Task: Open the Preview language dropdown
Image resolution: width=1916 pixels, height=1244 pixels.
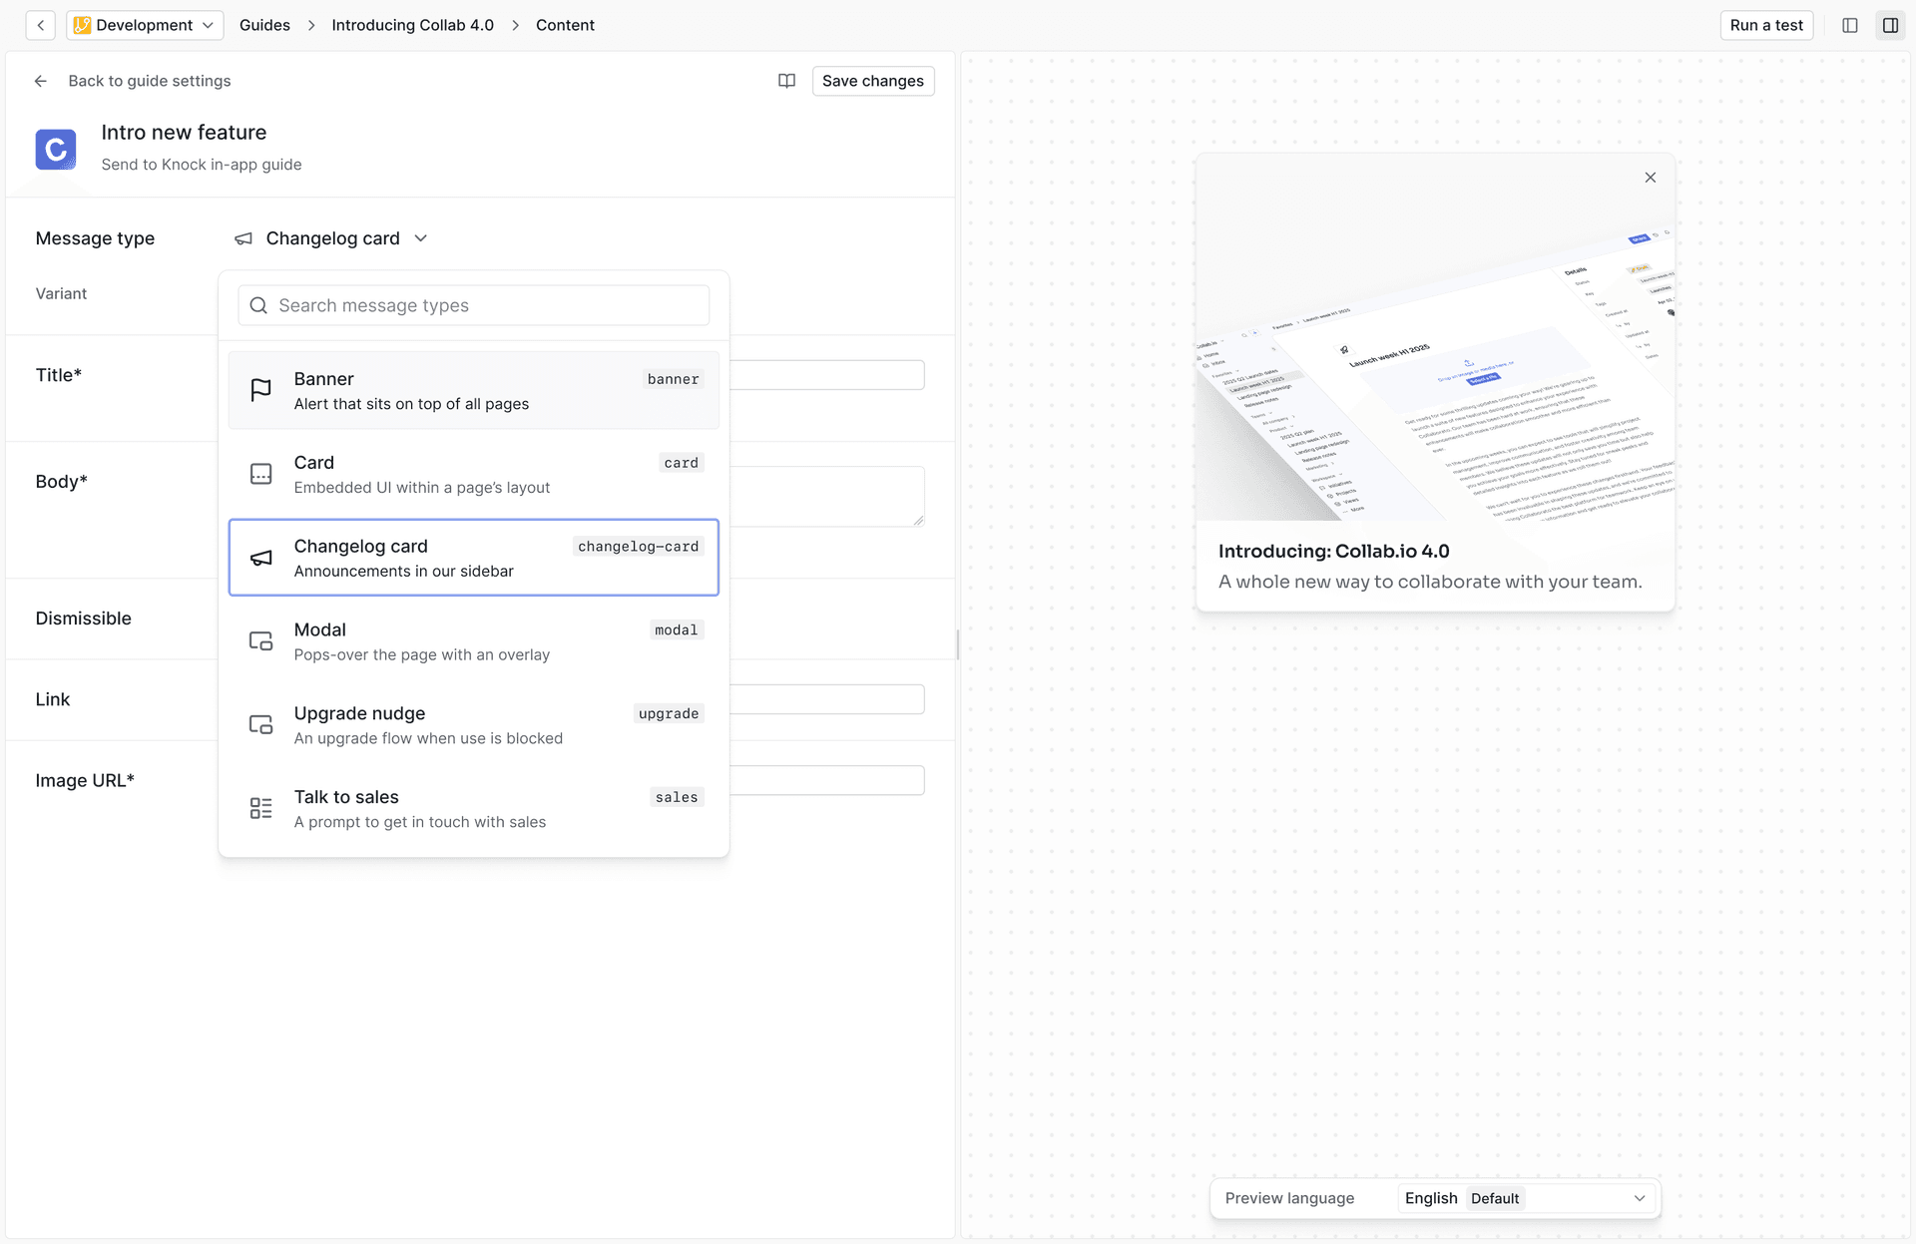Action: tap(1527, 1198)
